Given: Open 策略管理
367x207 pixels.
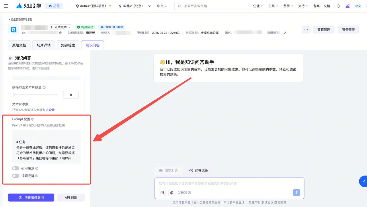Looking at the screenshot, I should click(x=324, y=29).
